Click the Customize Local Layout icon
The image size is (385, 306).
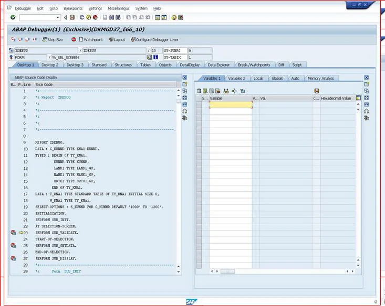point(181,17)
